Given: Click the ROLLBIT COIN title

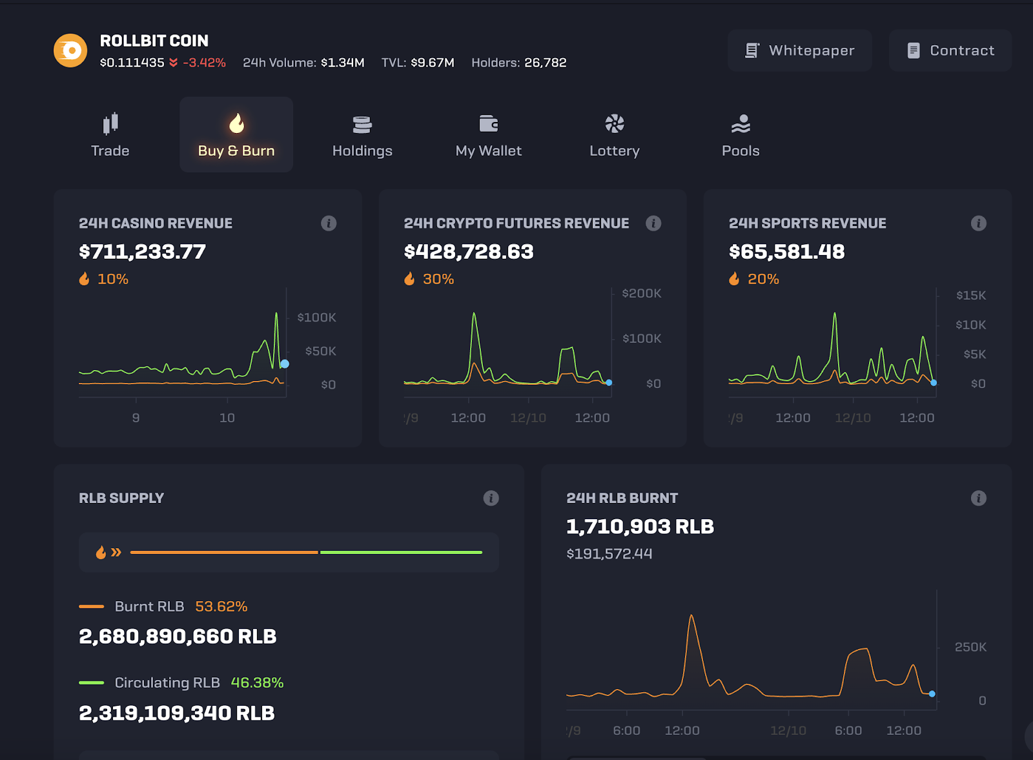Looking at the screenshot, I should (x=154, y=41).
